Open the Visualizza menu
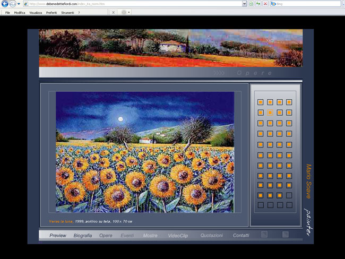The height and width of the screenshot is (259, 345). click(36, 13)
